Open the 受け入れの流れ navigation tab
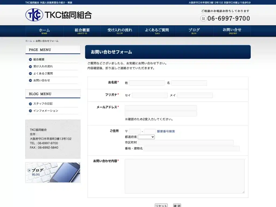 (x=119, y=31)
